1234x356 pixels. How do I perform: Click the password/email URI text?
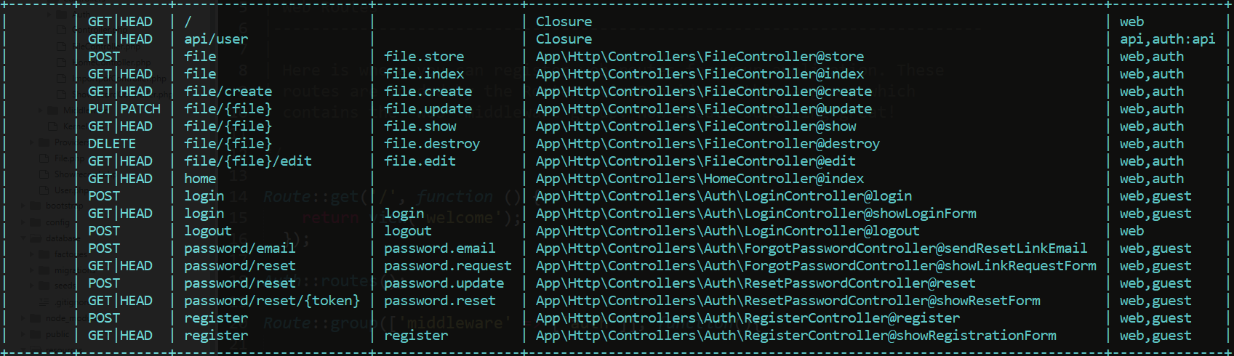tap(240, 248)
